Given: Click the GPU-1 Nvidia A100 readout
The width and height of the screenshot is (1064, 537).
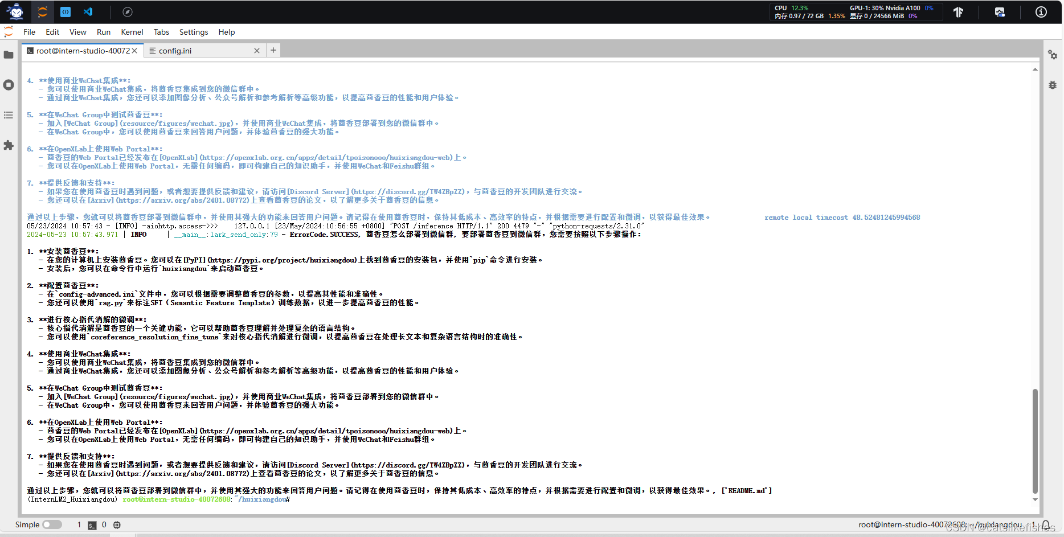Looking at the screenshot, I should point(891,8).
